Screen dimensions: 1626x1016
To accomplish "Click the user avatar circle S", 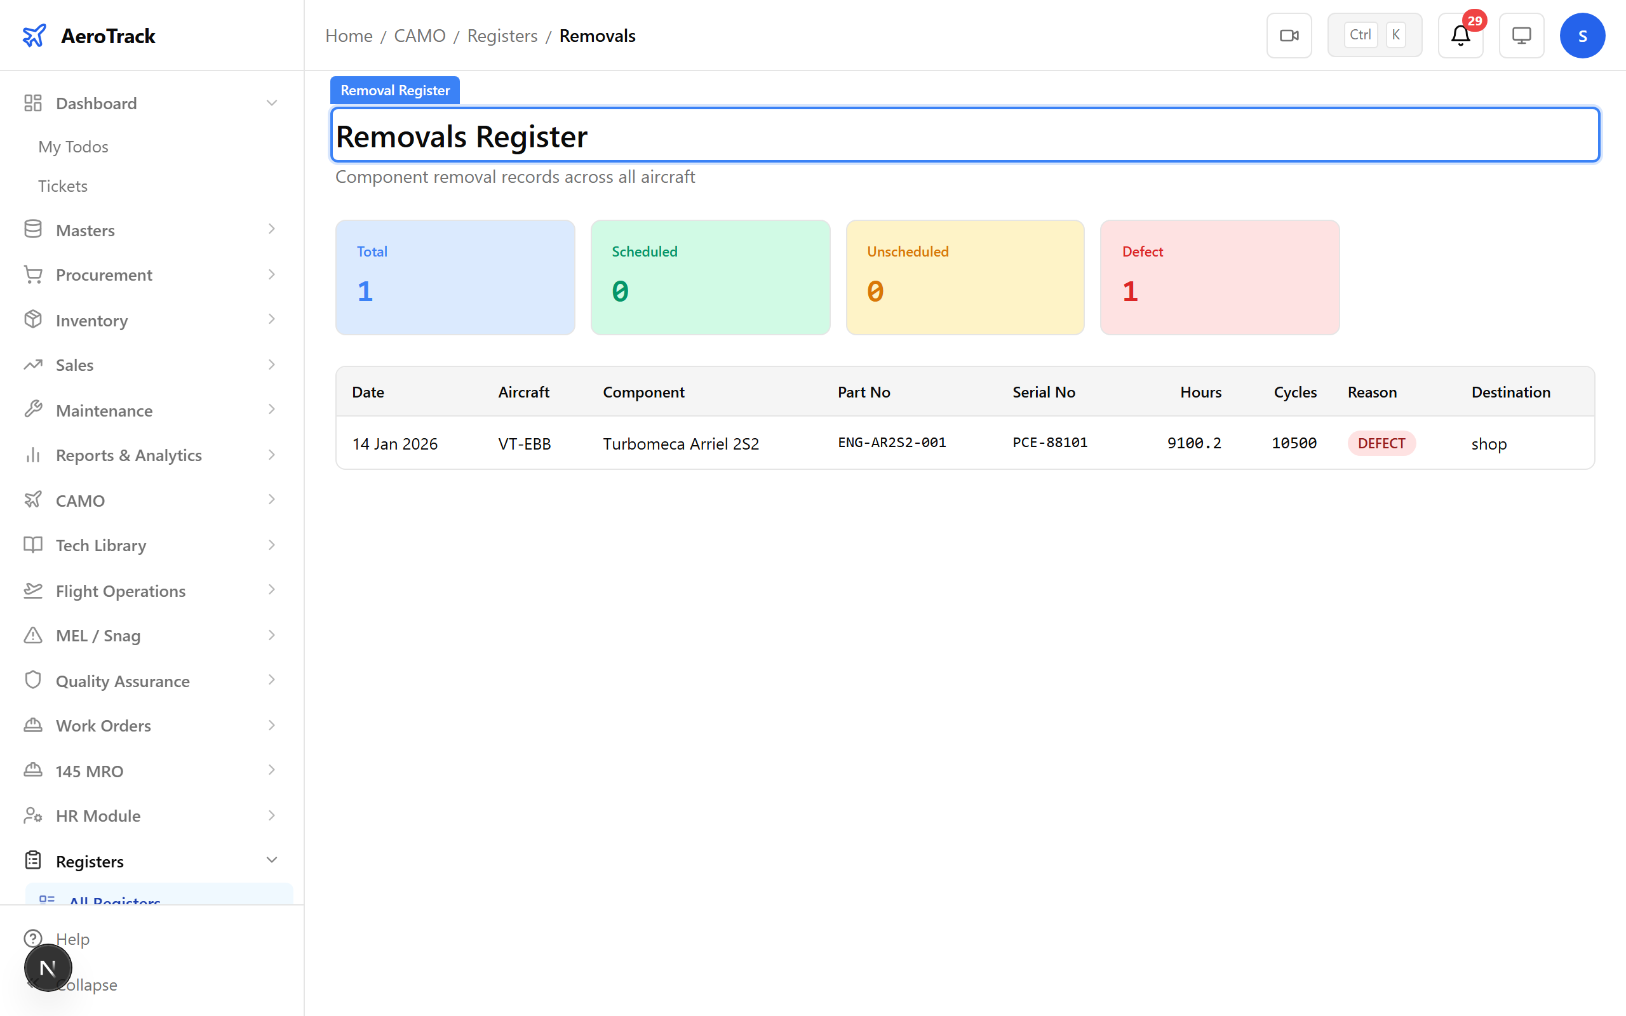I will point(1582,35).
